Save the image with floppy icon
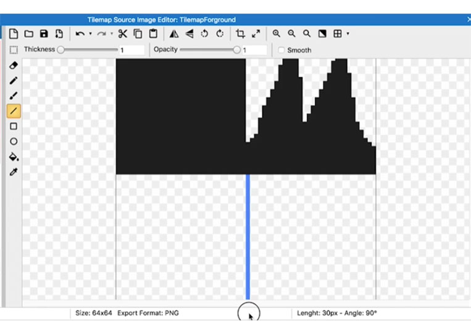This screenshot has height=334, width=471. 44,33
